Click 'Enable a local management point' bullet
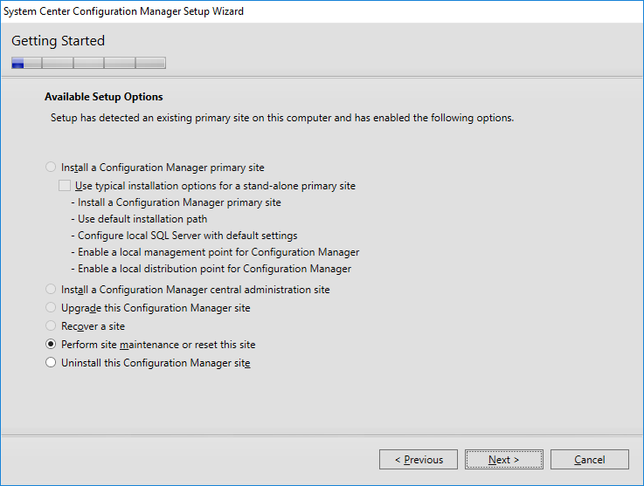 [215, 252]
